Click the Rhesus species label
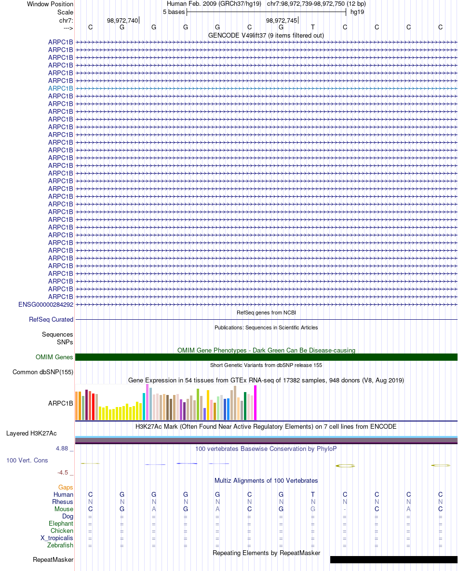The width and height of the screenshot is (458, 571). tap(63, 502)
